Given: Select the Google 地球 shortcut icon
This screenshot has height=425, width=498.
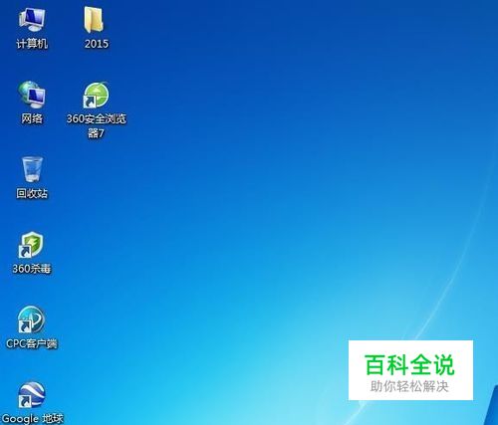Looking at the screenshot, I should click(x=31, y=395).
